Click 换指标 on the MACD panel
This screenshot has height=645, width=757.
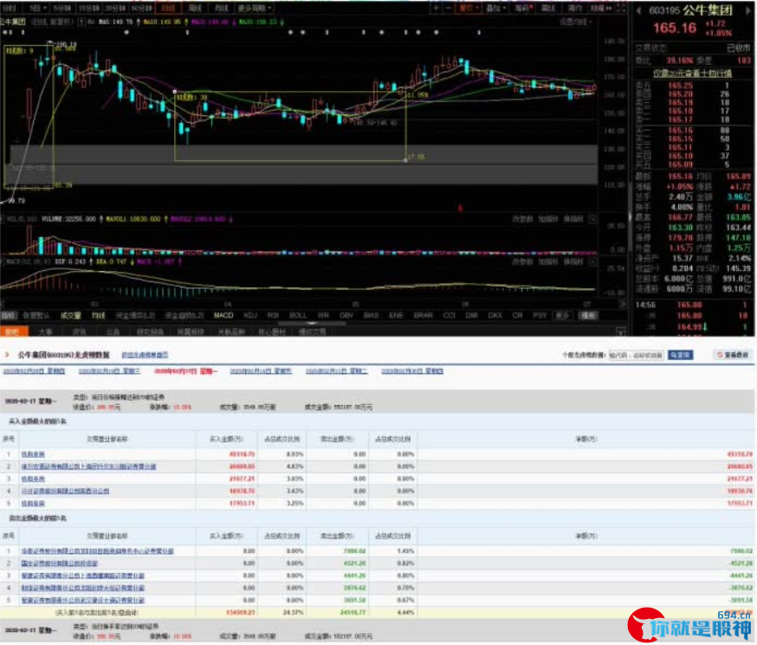point(573,261)
